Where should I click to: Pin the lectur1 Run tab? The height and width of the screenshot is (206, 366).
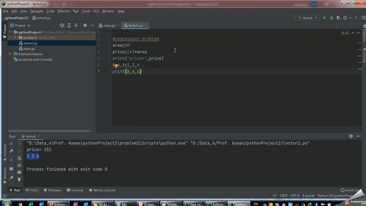pyautogui.click(x=11, y=178)
